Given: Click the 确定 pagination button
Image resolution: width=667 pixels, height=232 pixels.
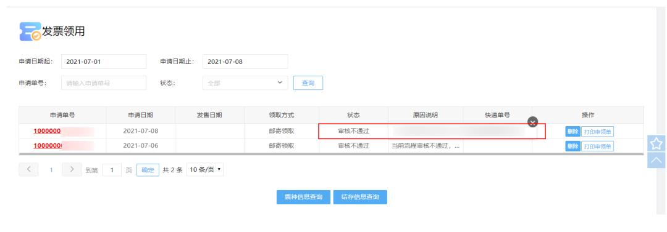Looking at the screenshot, I should [x=148, y=170].
